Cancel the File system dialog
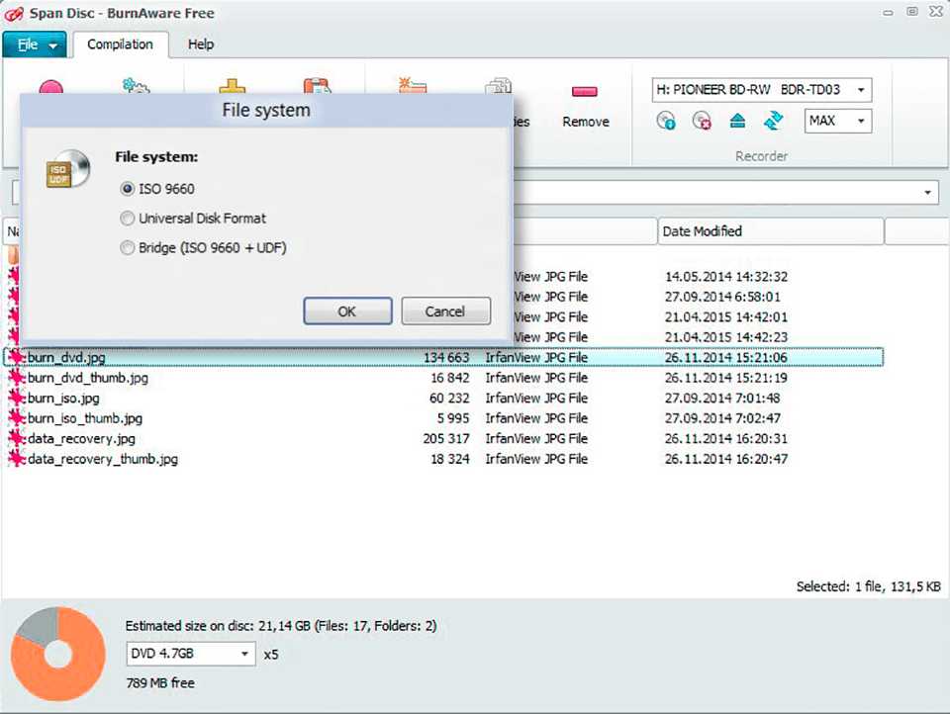 coord(446,312)
